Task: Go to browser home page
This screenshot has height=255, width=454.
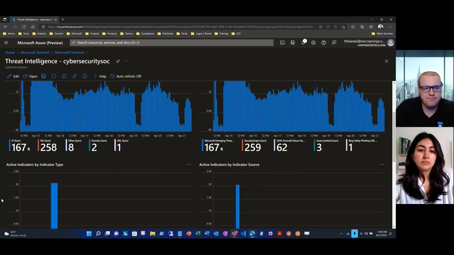Action: (33, 27)
